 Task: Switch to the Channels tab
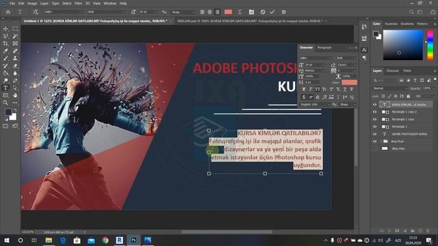point(392,71)
